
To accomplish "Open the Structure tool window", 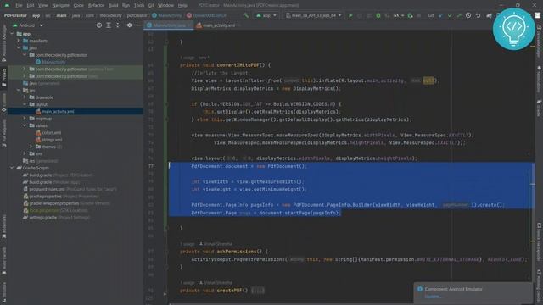I will point(3,292).
